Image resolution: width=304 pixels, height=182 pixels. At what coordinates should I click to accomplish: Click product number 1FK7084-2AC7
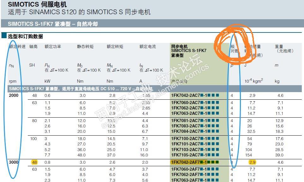(195, 132)
